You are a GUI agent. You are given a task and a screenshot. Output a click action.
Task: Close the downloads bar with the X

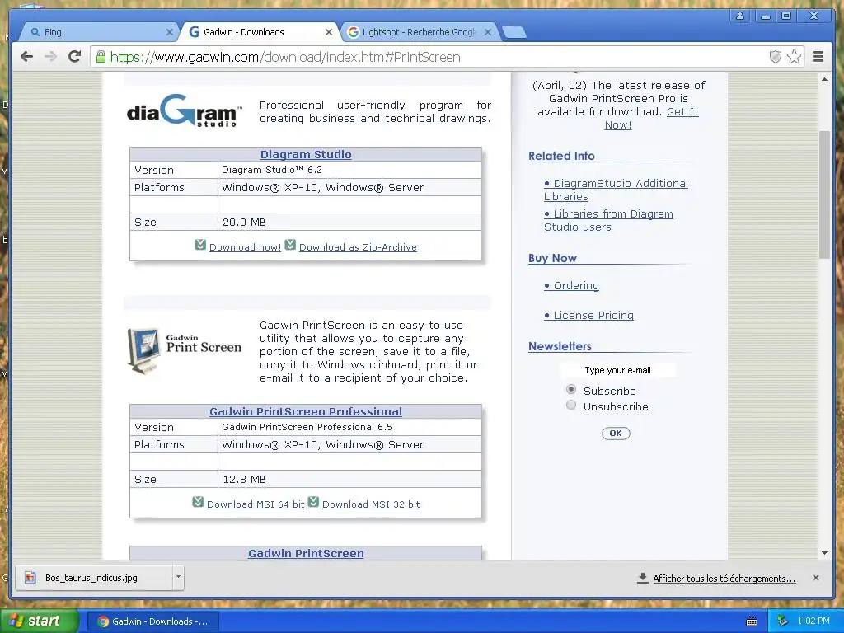(816, 578)
